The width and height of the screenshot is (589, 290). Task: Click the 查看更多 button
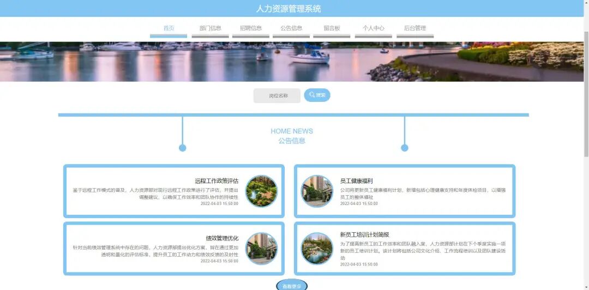pos(292,286)
